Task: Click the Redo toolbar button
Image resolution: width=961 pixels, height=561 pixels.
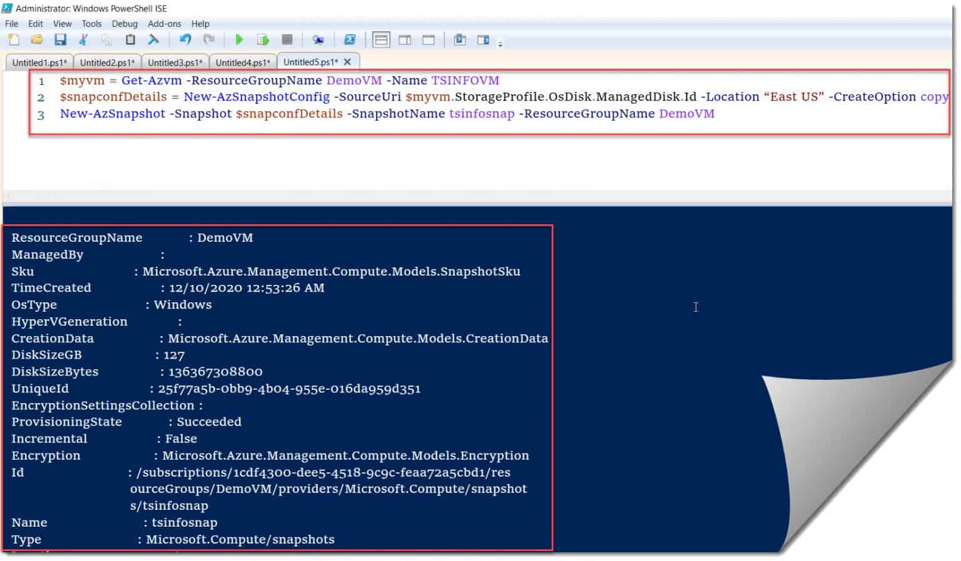Action: (209, 39)
